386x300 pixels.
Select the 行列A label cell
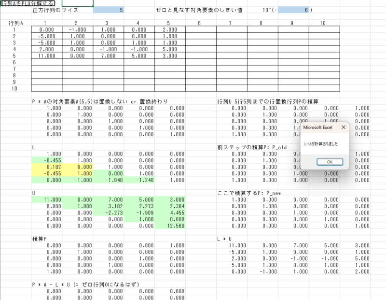[15, 23]
